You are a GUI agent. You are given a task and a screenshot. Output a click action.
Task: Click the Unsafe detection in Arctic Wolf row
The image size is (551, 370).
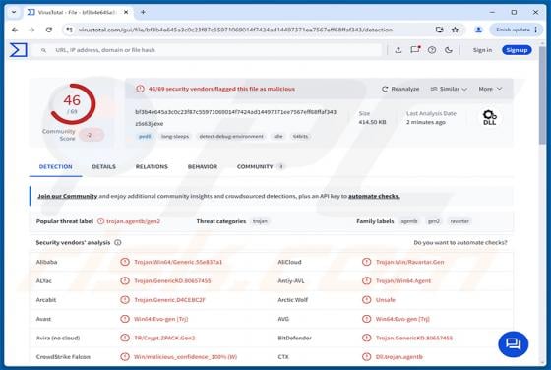tap(385, 300)
